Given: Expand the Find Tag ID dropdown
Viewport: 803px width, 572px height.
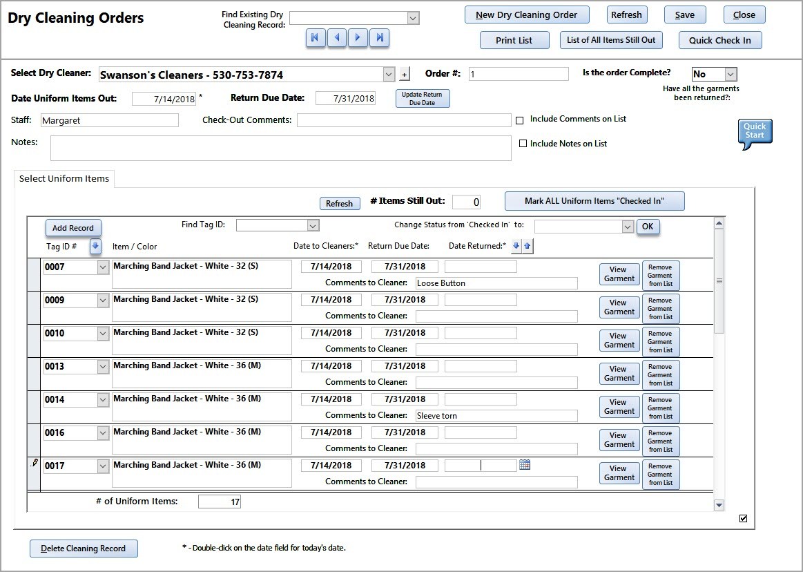Looking at the screenshot, I should [313, 225].
